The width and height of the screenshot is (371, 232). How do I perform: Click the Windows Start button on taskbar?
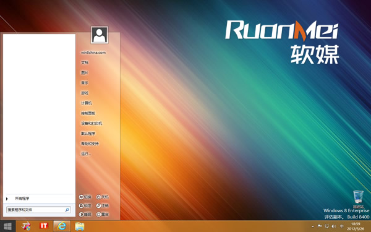(x=7, y=226)
